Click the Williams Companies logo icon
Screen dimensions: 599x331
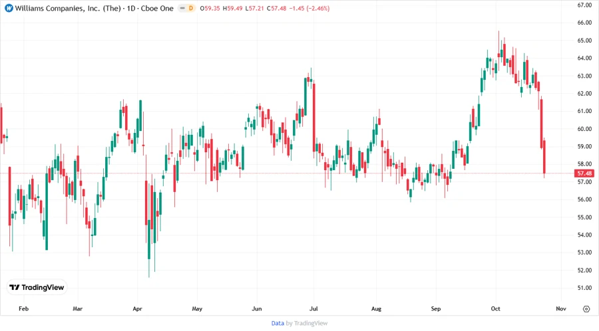tap(9, 8)
